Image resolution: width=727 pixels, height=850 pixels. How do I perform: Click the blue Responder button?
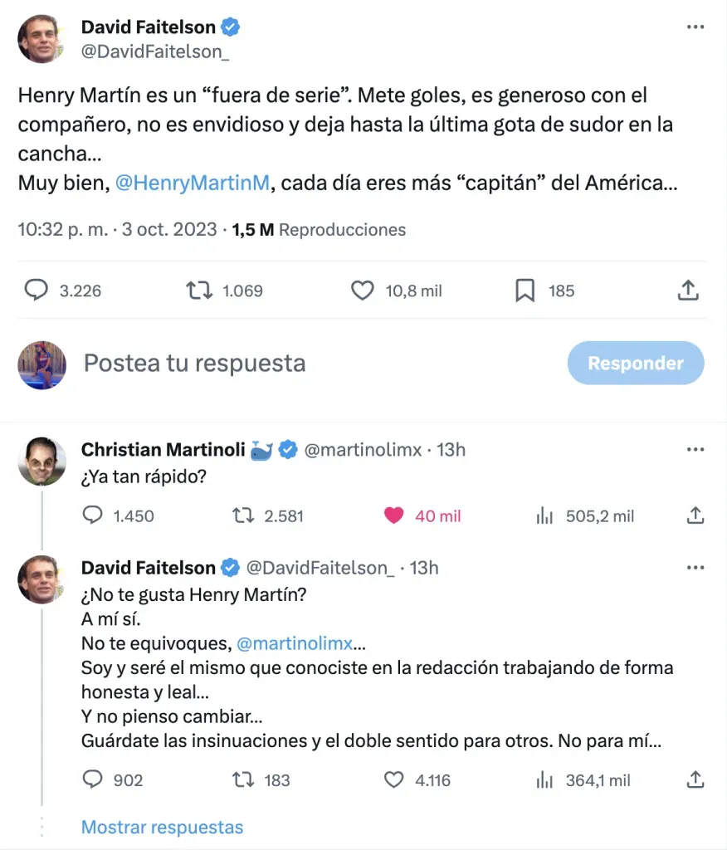click(x=635, y=364)
